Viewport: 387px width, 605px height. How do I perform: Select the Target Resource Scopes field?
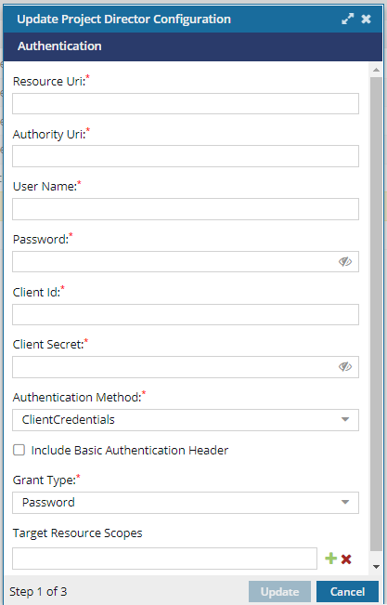(164, 559)
